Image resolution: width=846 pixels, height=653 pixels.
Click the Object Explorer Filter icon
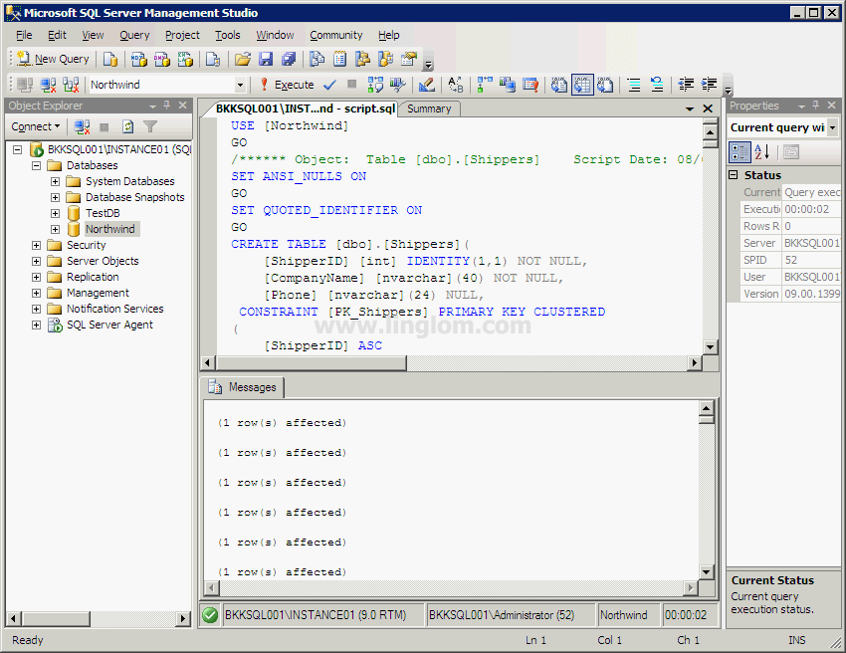tap(150, 126)
